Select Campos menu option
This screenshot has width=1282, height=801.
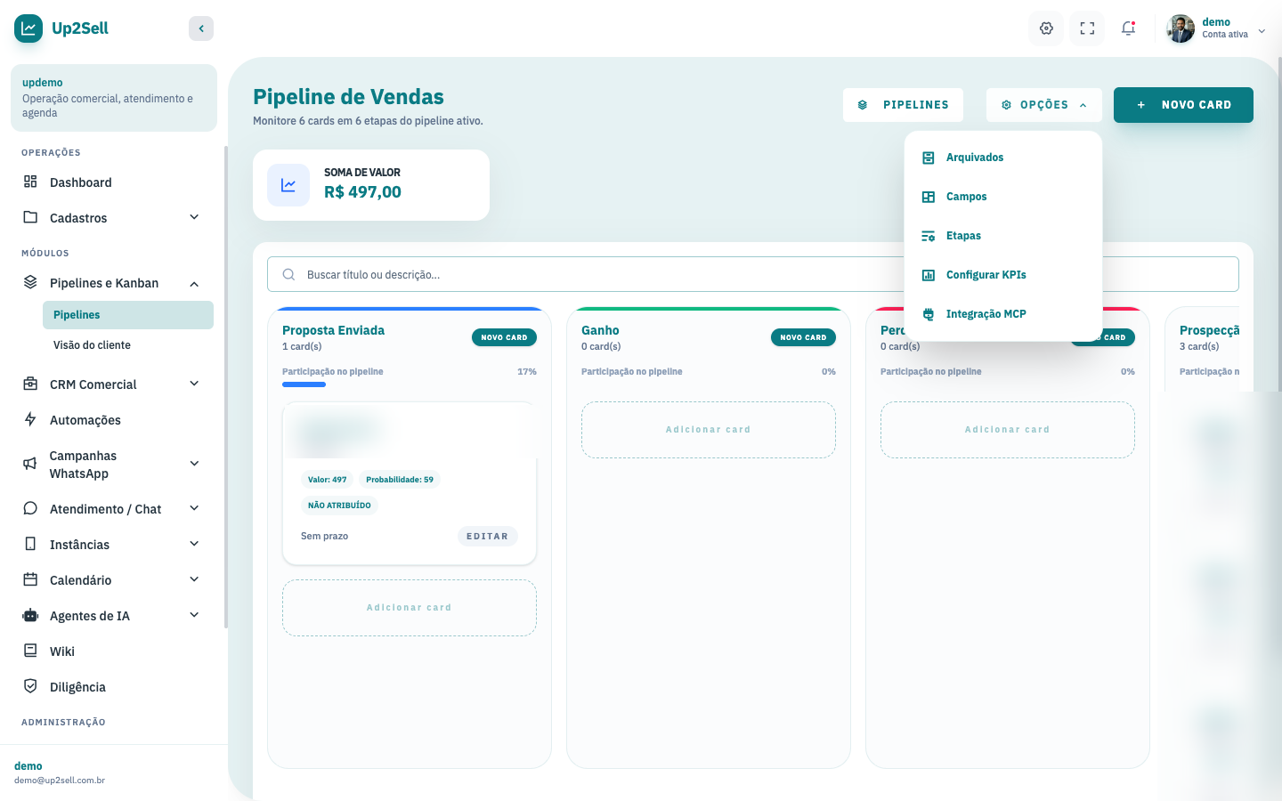pyautogui.click(x=1003, y=197)
